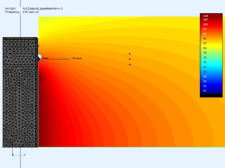The width and height of the screenshot is (225, 168).
Task: Click the frequency value 175.616 Hz
Action: click(30, 12)
